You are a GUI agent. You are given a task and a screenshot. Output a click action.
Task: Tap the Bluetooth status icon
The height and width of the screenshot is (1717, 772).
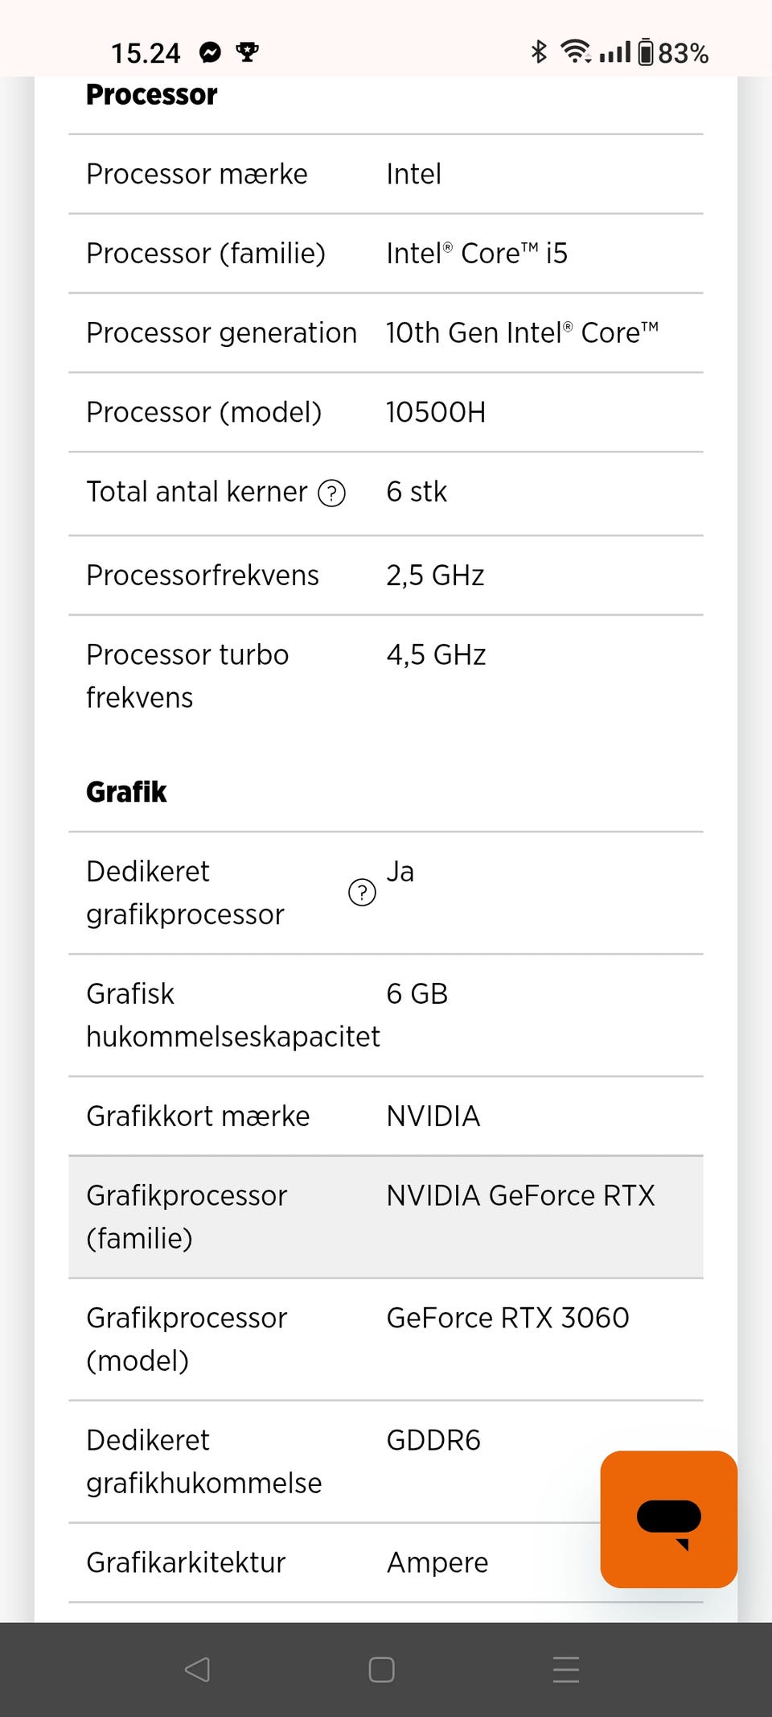click(x=539, y=52)
